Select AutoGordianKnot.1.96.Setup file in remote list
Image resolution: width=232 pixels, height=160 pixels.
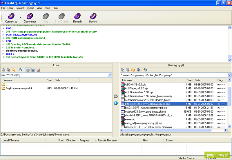click(174, 96)
